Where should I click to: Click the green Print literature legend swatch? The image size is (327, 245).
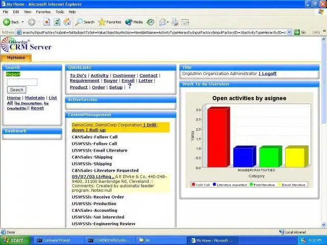(x=251, y=184)
